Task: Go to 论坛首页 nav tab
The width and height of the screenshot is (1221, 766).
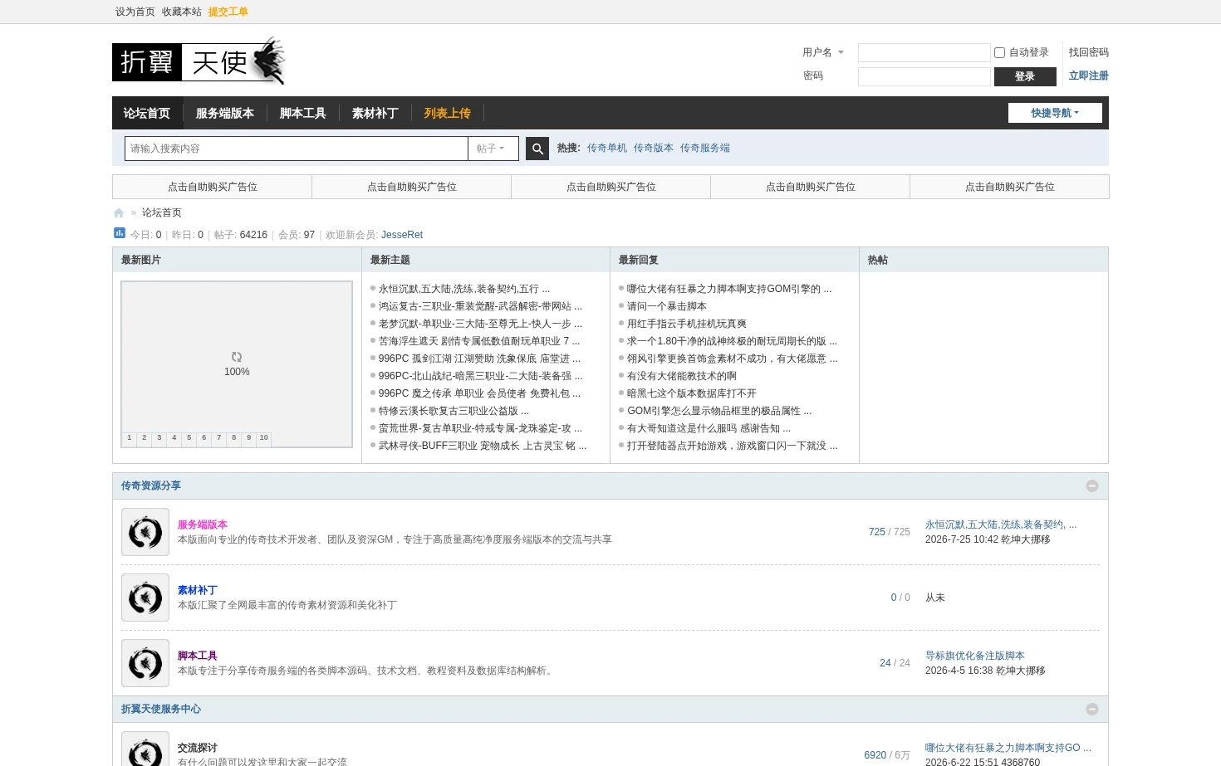Action: click(x=147, y=113)
